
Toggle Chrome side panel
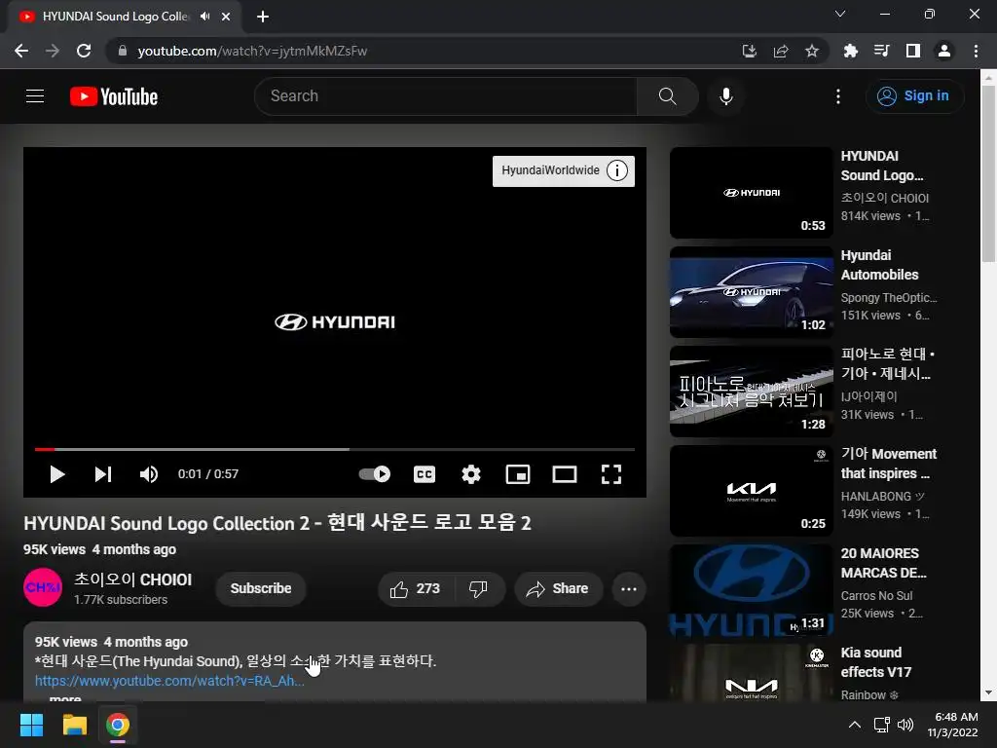click(913, 51)
